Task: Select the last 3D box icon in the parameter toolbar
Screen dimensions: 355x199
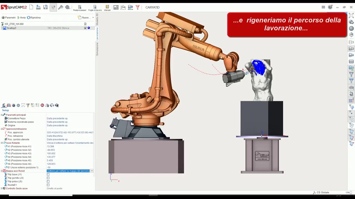Action: (57, 105)
